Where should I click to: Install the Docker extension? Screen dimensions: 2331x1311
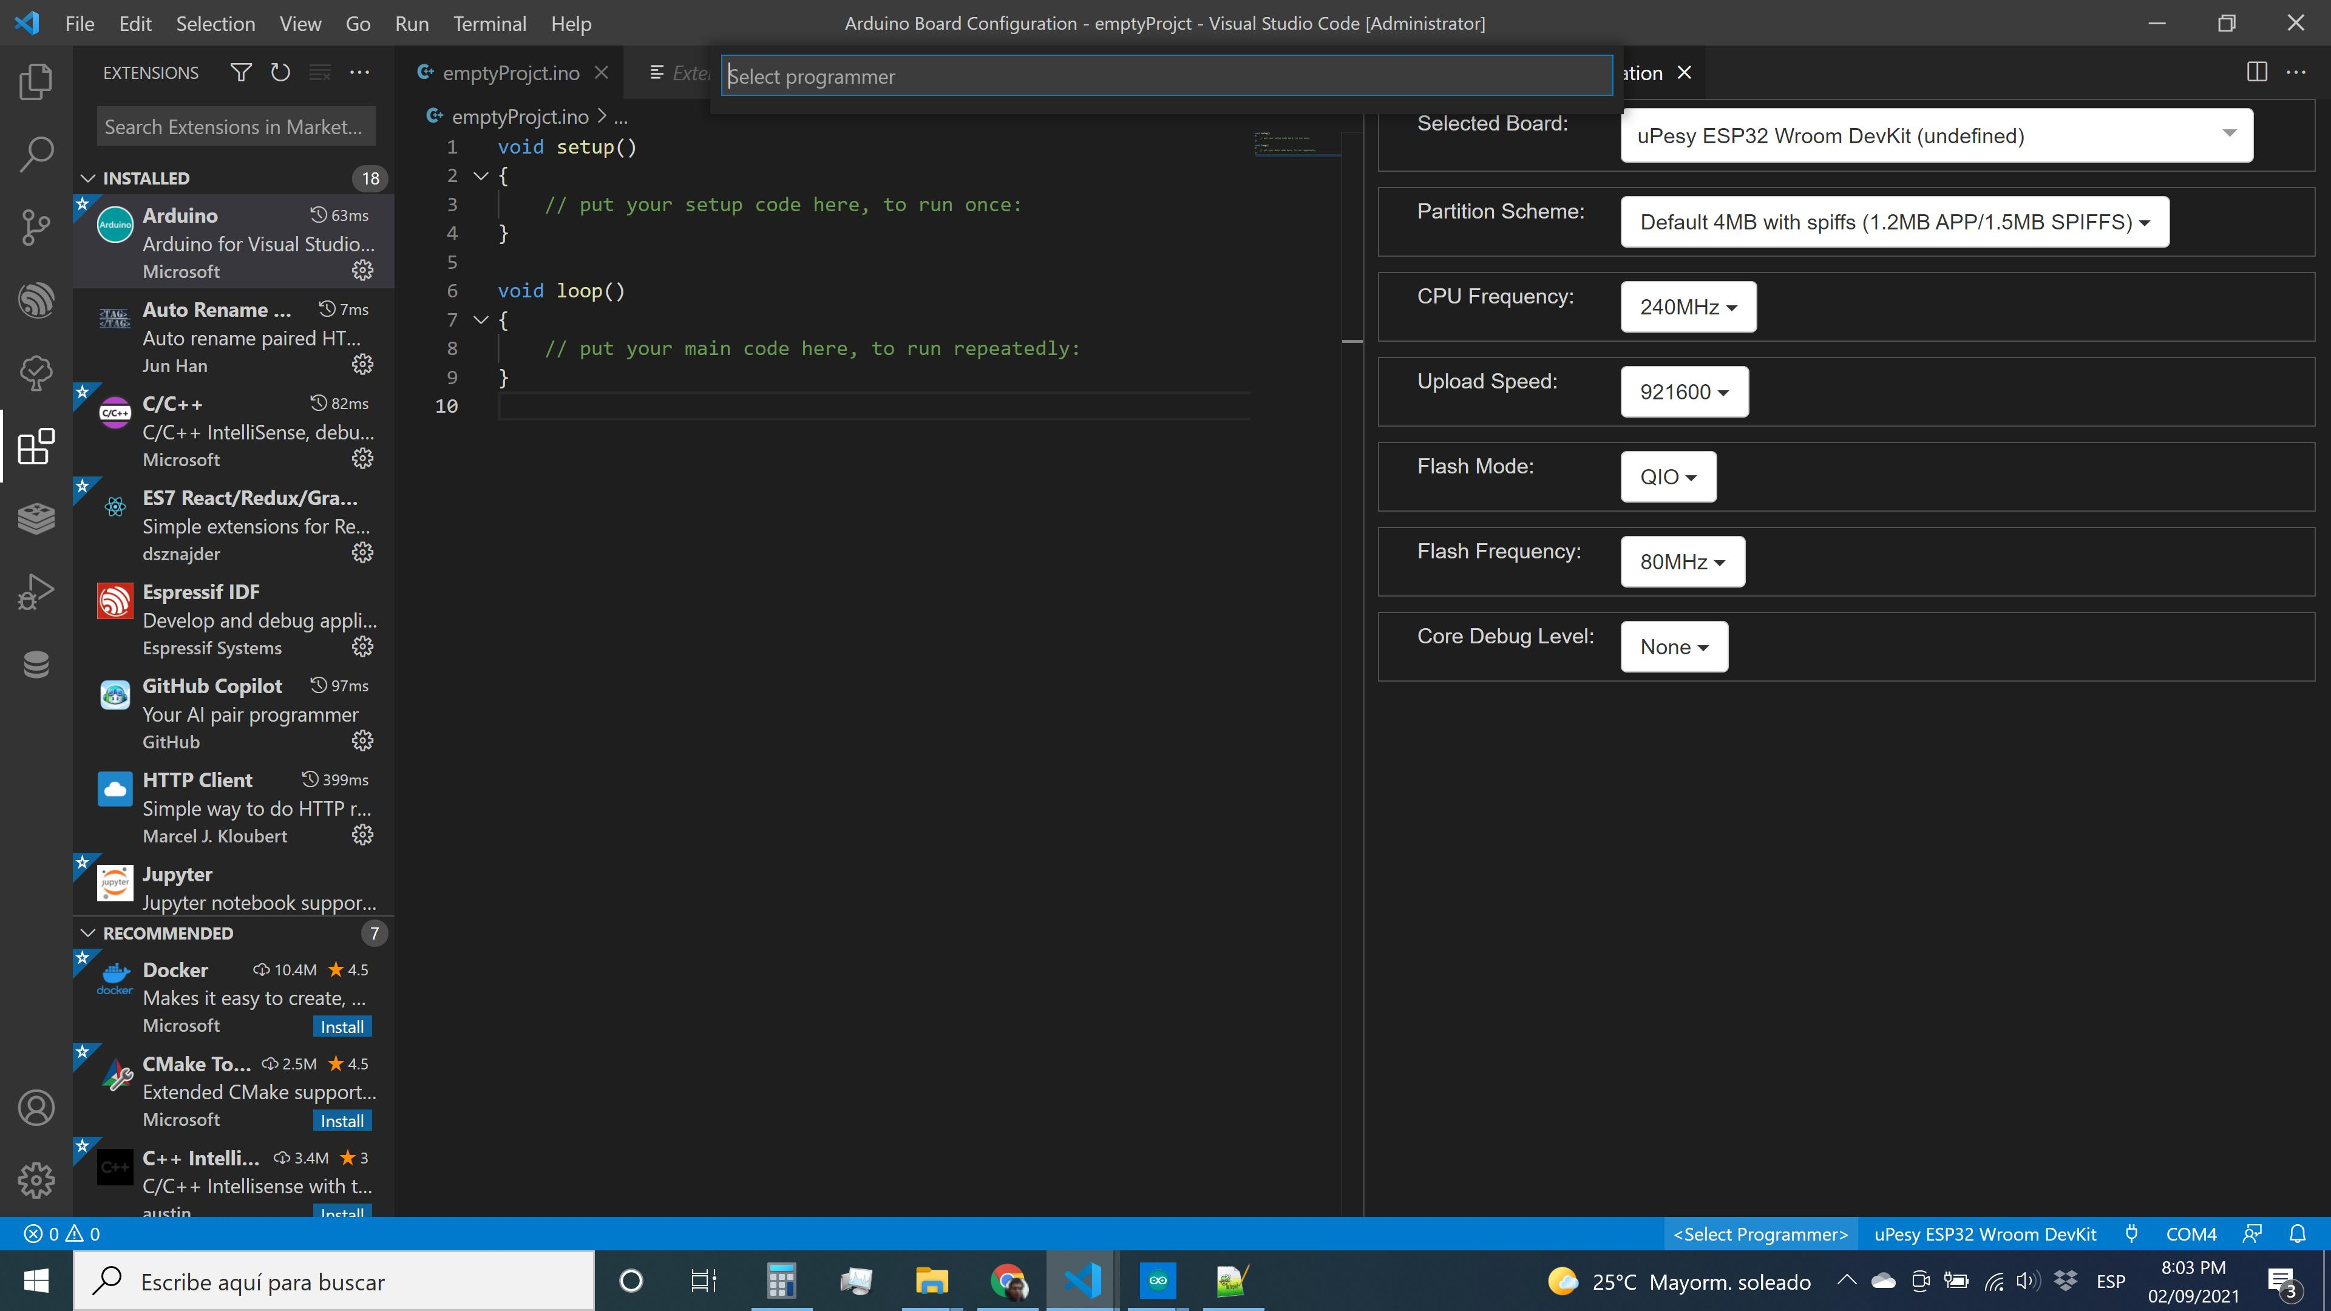342,1027
